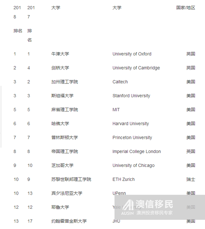Click 'Harvard University' cell
Image resolution: width=205 pixels, height=229 pixels.
pyautogui.click(x=131, y=124)
